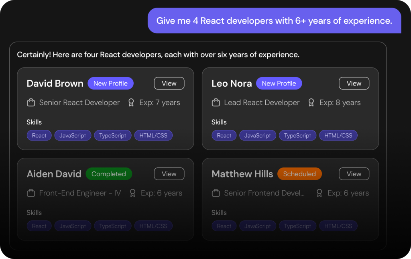View David Brown's profile
The height and width of the screenshot is (259, 411).
(169, 84)
